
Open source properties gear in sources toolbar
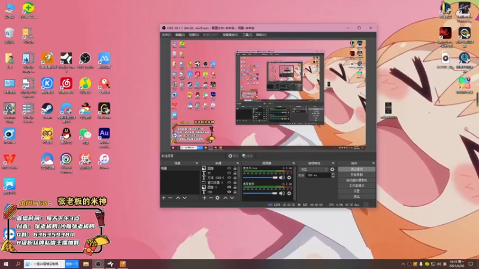coord(217,198)
